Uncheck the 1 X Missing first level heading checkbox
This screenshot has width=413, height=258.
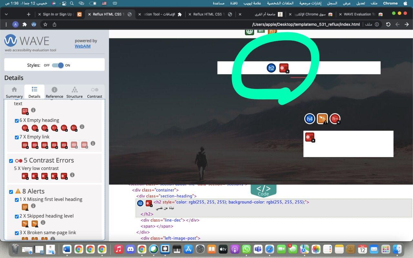(x=17, y=200)
